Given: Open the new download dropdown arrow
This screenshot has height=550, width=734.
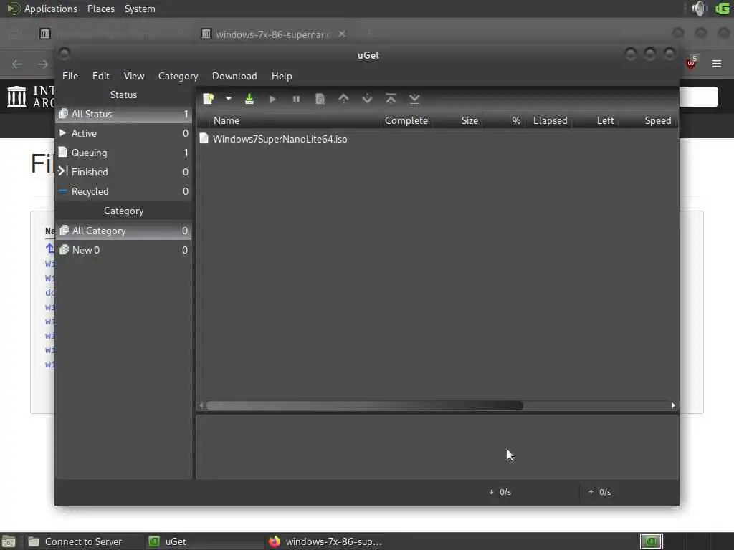Looking at the screenshot, I should point(229,99).
